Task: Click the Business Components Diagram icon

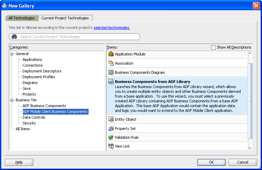Action: 111,72
